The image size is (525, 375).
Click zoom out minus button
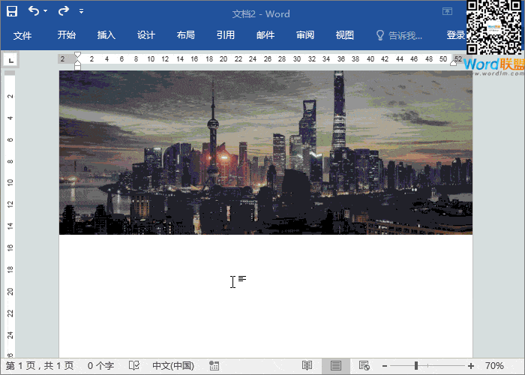point(385,366)
